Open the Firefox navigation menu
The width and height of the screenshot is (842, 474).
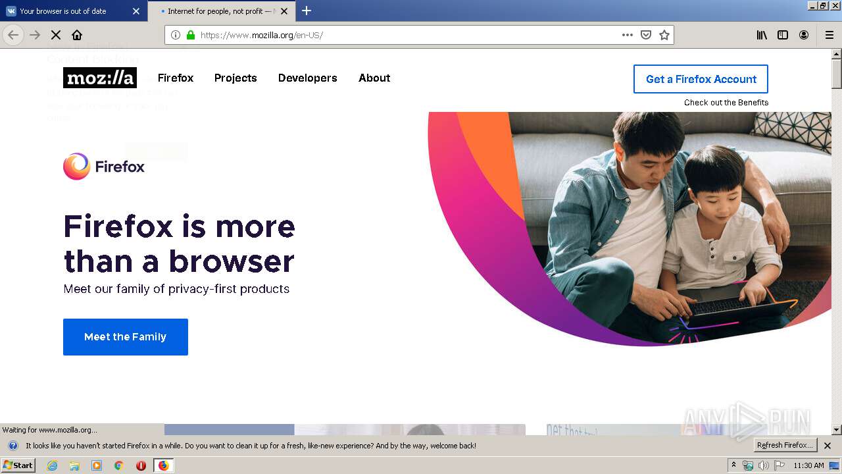pyautogui.click(x=176, y=78)
